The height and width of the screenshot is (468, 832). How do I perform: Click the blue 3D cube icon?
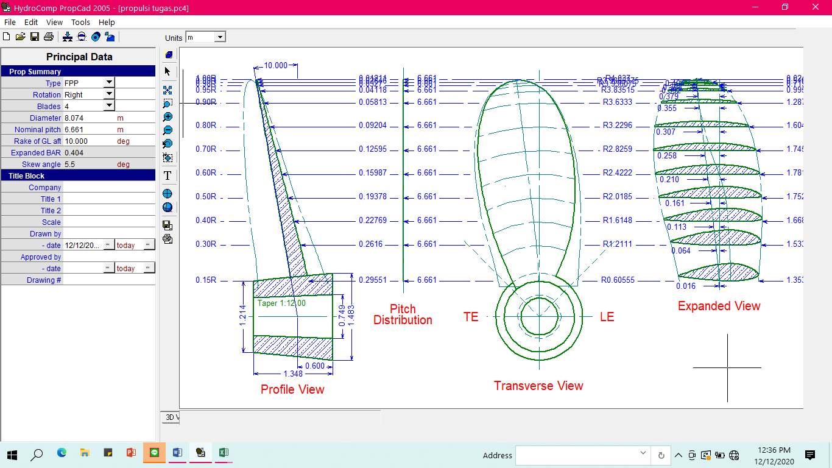point(168,55)
